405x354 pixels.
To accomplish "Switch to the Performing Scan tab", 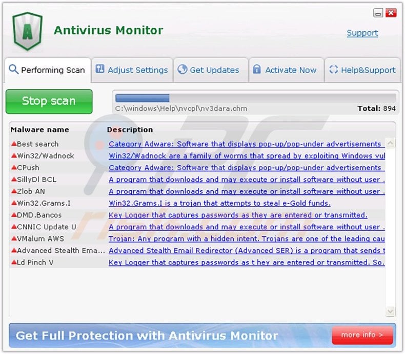I will [x=48, y=70].
